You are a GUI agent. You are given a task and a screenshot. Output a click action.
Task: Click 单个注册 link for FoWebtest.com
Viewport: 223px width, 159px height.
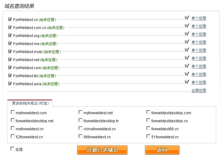(x=199, y=66)
